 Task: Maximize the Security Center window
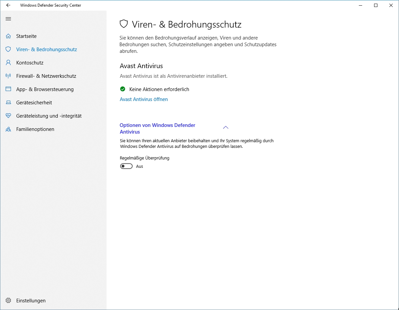[x=376, y=5]
